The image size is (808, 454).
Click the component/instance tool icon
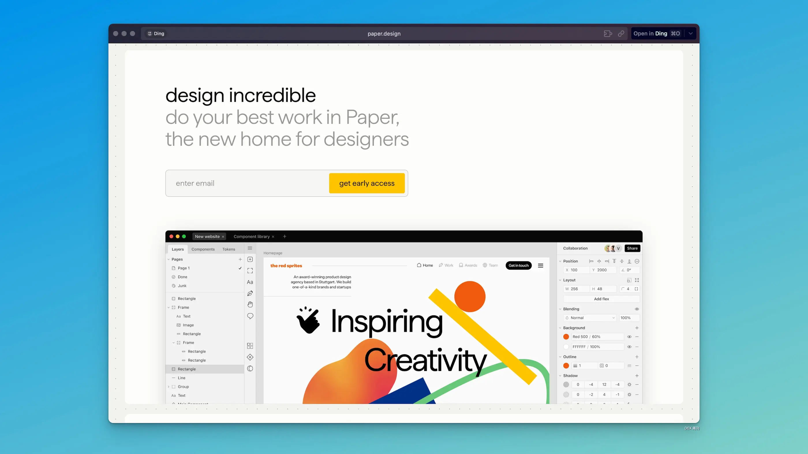250,357
